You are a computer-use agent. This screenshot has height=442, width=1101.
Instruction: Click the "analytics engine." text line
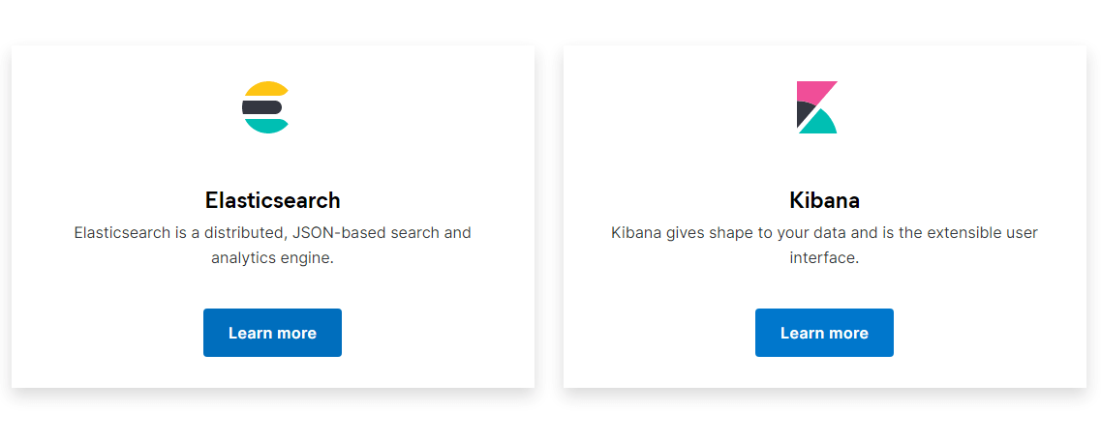[272, 257]
